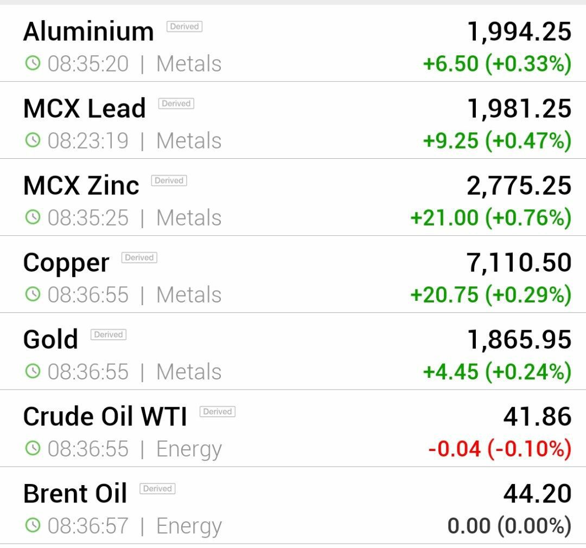The height and width of the screenshot is (548, 586).
Task: Click the Metals label under Copper
Action: click(x=189, y=294)
